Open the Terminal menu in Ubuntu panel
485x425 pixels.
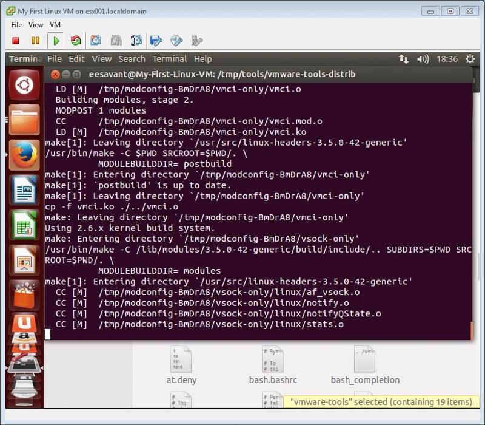pos(170,59)
